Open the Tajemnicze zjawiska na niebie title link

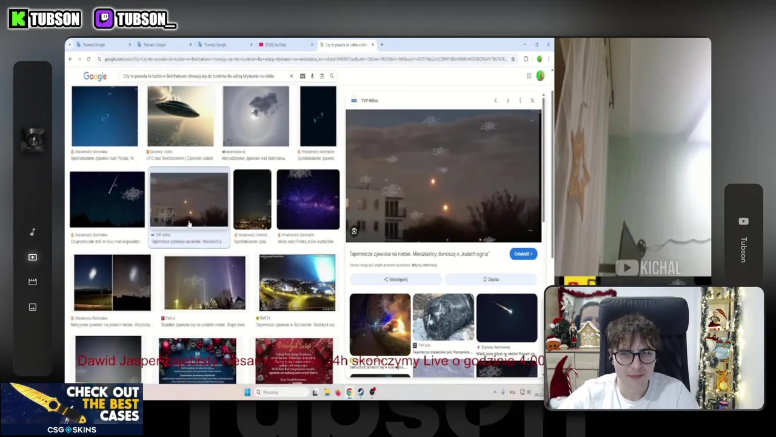[x=419, y=254]
